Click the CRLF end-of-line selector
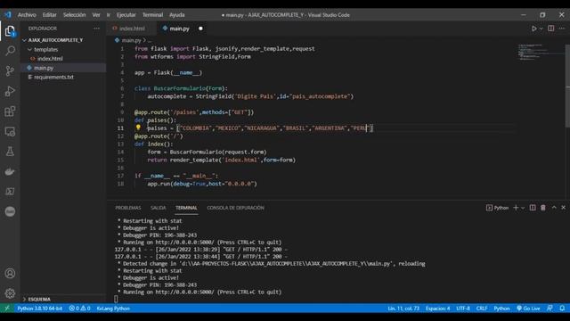 click(482, 309)
